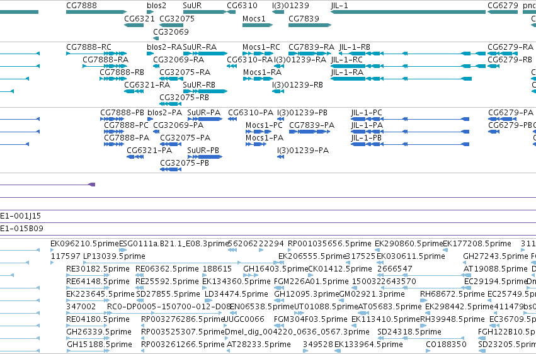Select the JIL-1 gene label
Image resolution: width=536 pixels, height=354 pixels.
(x=339, y=6)
